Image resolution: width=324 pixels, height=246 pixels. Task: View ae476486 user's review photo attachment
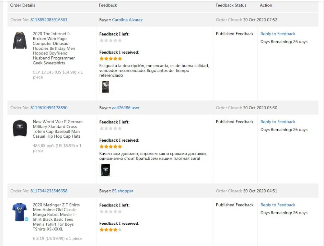pos(106,170)
